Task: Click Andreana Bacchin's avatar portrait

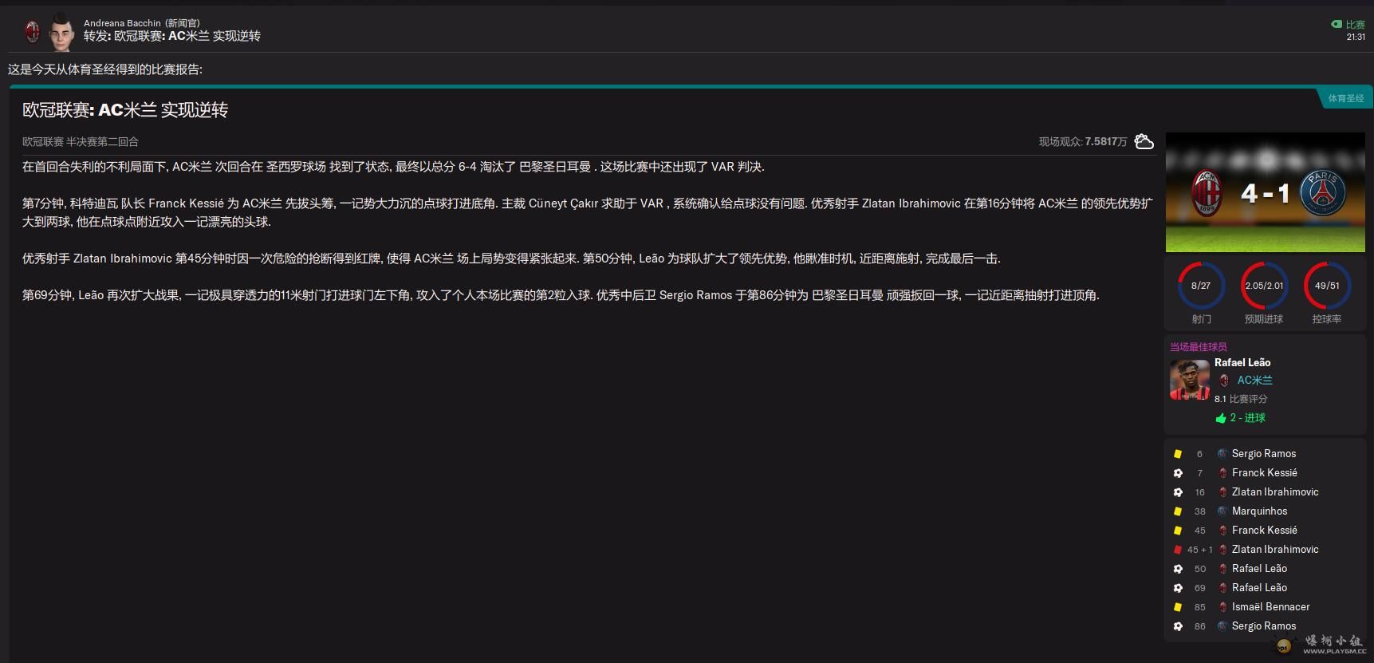Action: pyautogui.click(x=61, y=31)
